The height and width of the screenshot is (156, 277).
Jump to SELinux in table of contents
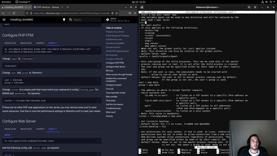(x=110, y=71)
